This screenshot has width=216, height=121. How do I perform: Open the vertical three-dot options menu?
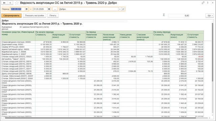(x=208, y=3)
